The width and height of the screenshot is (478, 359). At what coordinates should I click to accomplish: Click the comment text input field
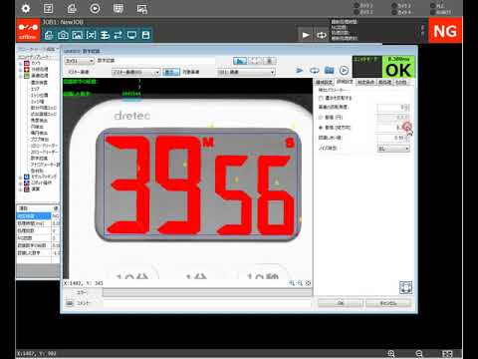click(207, 303)
